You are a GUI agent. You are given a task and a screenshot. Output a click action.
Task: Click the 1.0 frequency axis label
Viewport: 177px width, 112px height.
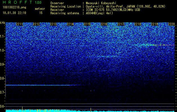click(2, 50)
